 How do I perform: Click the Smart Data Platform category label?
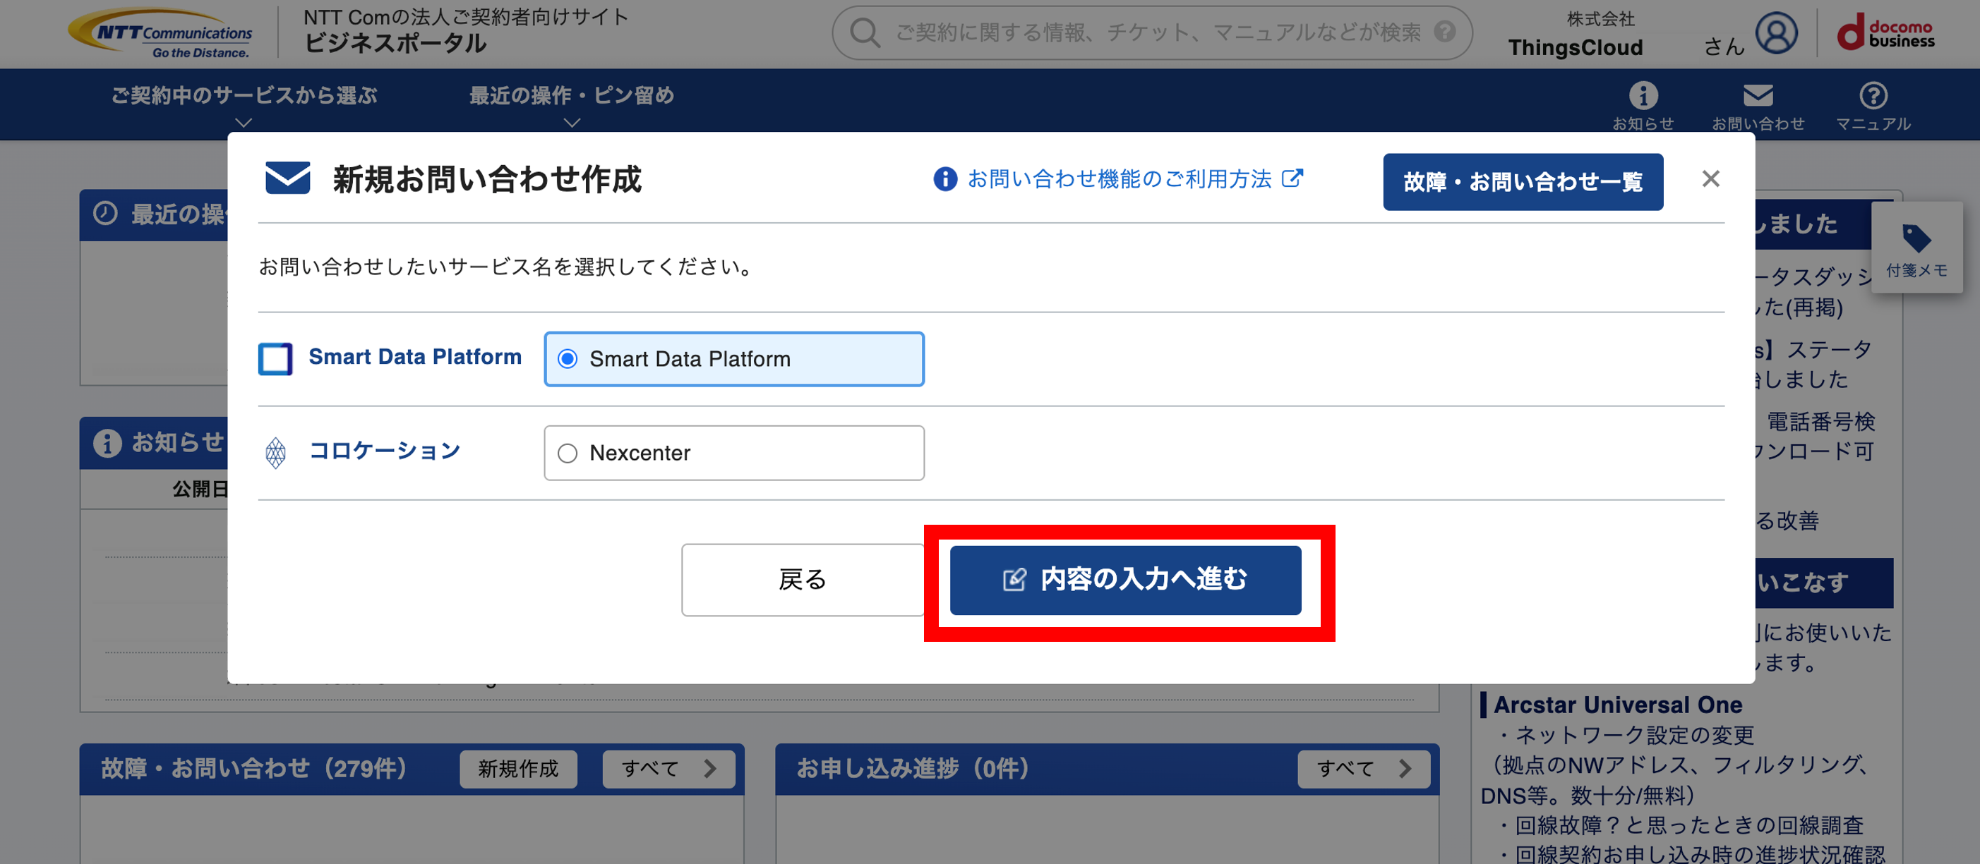(x=415, y=357)
